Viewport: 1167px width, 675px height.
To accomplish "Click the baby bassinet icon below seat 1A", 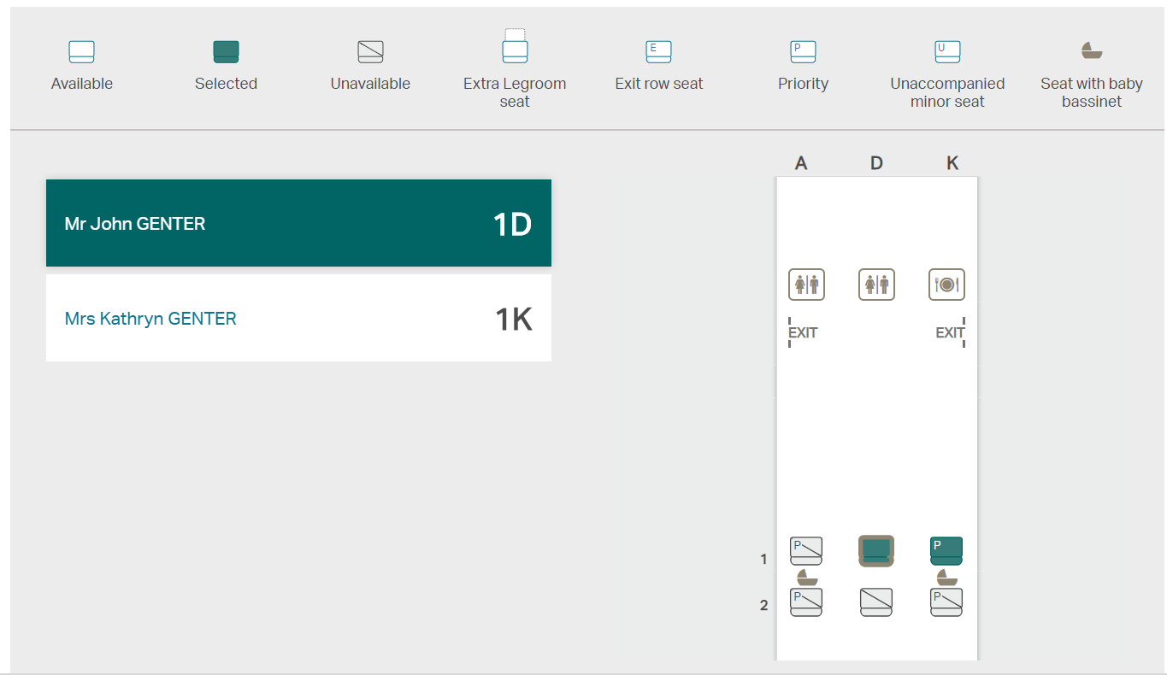I will pyautogui.click(x=806, y=578).
